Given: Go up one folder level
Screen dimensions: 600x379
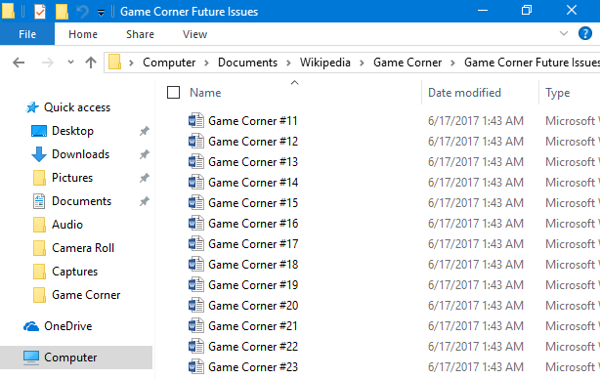Looking at the screenshot, I should pyautogui.click(x=91, y=63).
